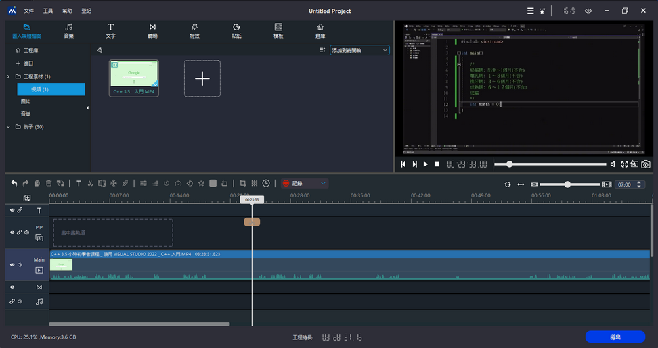Expand the 記錄 record dropdown arrow
This screenshot has width=658, height=348.
pyautogui.click(x=323, y=183)
